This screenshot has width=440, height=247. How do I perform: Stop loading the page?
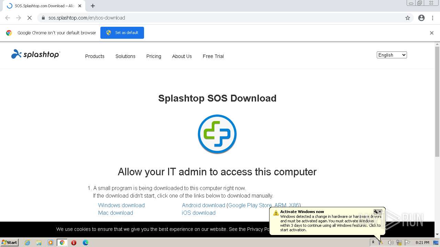coord(30,18)
